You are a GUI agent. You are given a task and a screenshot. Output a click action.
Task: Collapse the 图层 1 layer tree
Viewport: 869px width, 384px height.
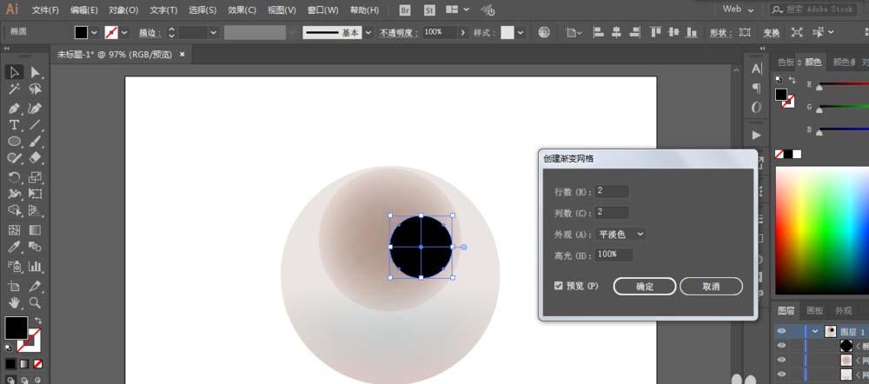coord(815,331)
